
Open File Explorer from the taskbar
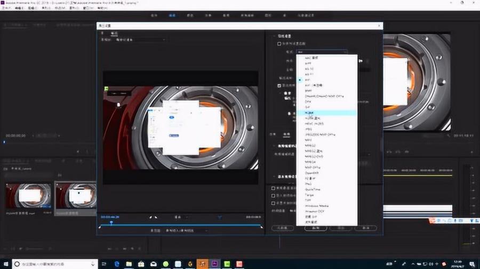click(129, 264)
